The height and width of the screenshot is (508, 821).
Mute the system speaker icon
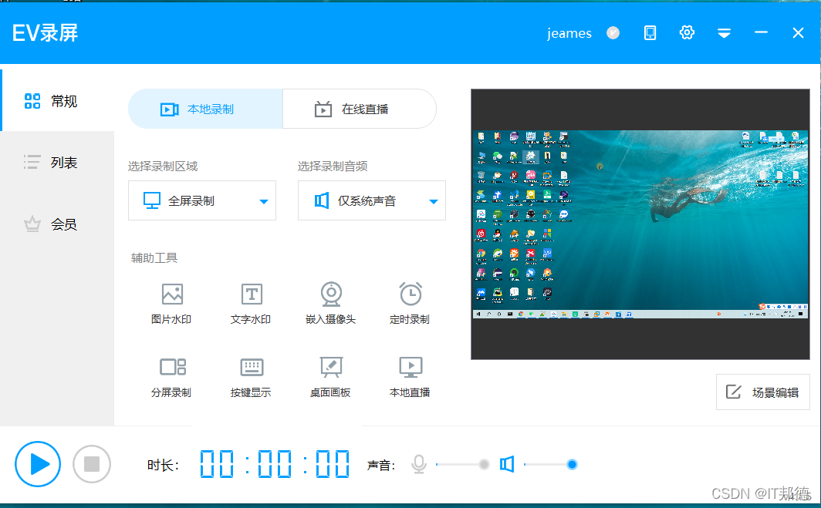tap(507, 464)
